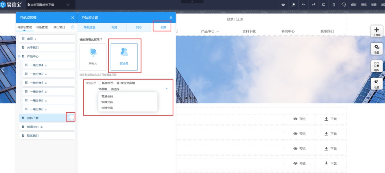Select the 一级分类6 navigation item
The image size is (385, 173).
(49, 109)
